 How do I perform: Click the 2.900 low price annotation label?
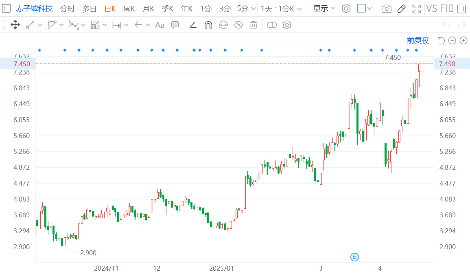pyautogui.click(x=88, y=253)
